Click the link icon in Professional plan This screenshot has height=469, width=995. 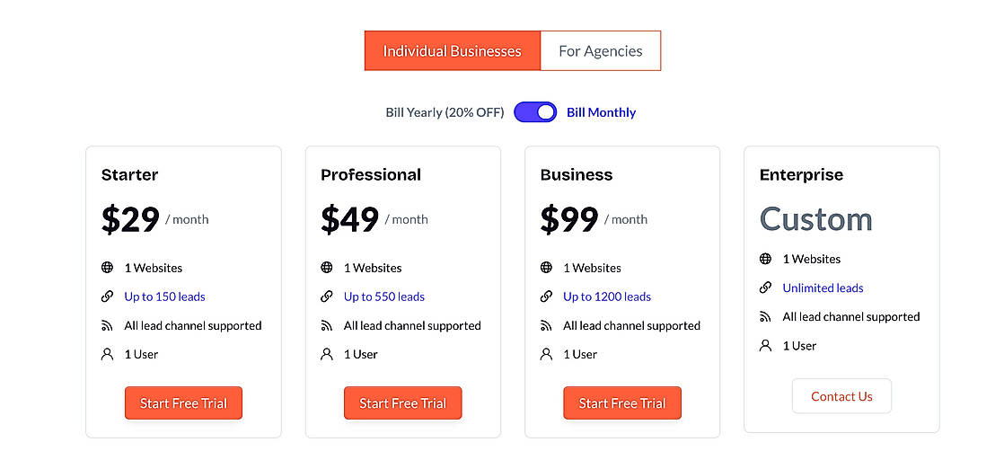[x=327, y=296]
